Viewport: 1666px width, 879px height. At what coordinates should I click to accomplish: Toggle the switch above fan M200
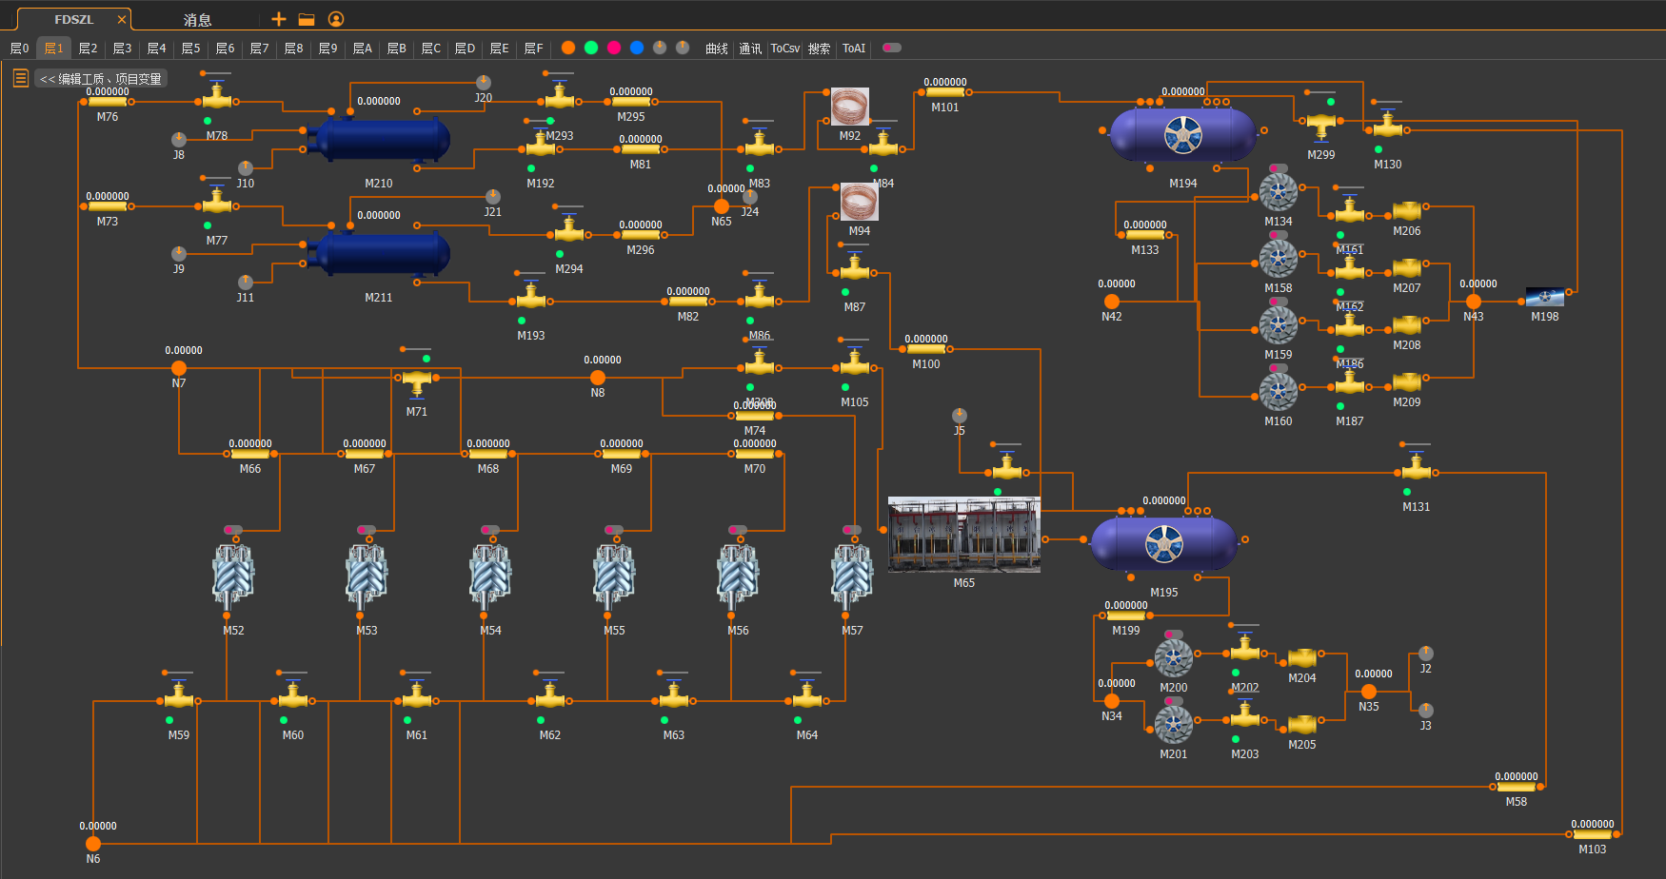(x=1174, y=635)
